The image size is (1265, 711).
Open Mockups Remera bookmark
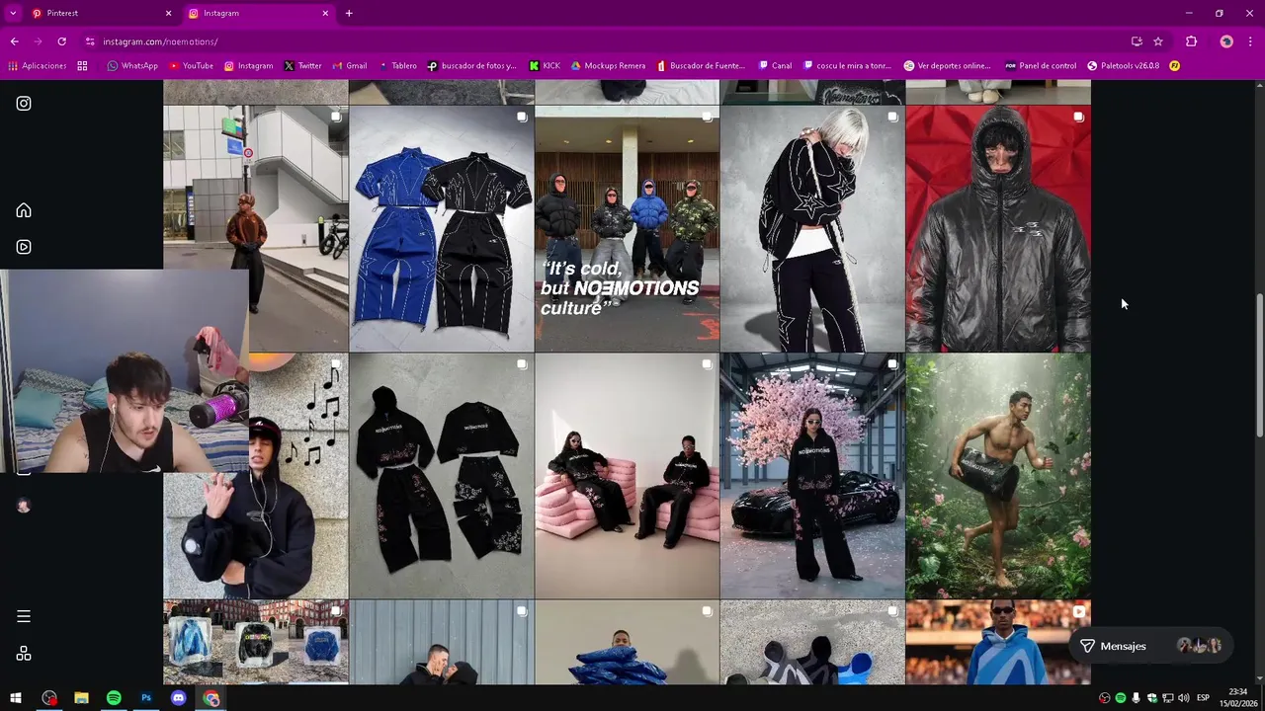[x=608, y=66]
